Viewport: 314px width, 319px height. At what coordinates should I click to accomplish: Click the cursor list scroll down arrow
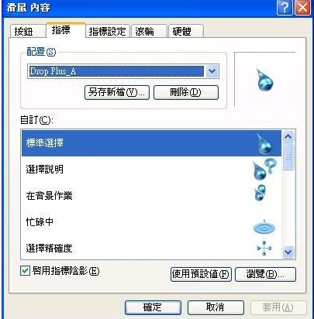click(x=288, y=252)
